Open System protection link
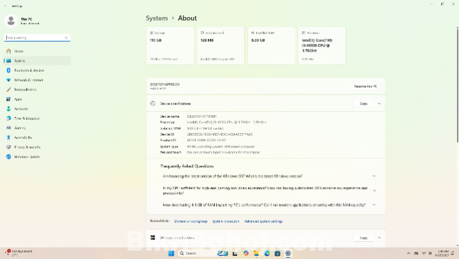459x259 pixels. click(226, 221)
